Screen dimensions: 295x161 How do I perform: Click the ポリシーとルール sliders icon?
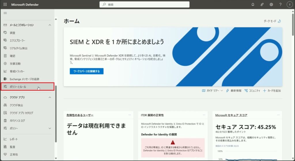coord(5,87)
